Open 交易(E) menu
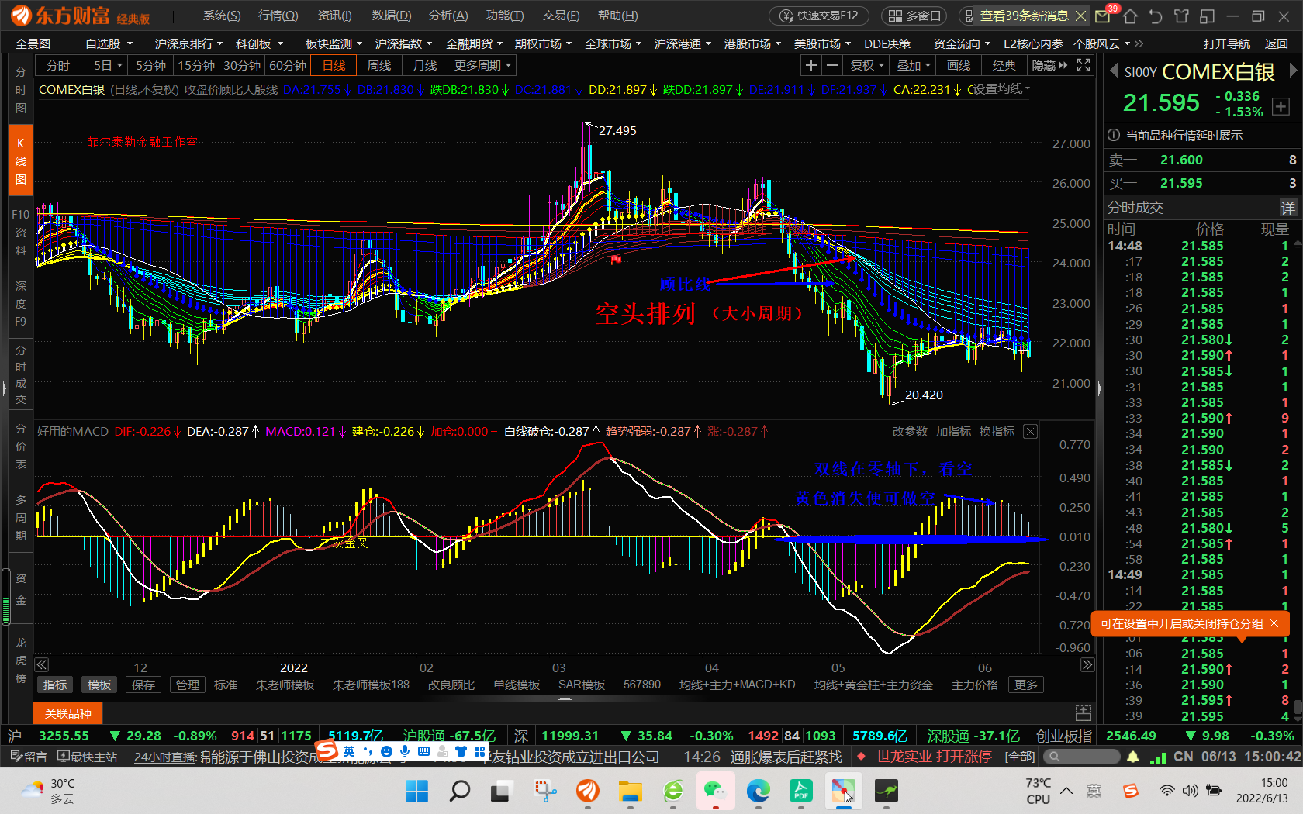Screen dimensions: 1303x814 coord(561,16)
